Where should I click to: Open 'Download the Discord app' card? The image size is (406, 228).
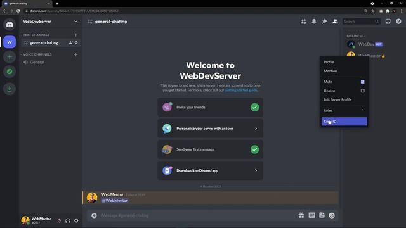(210, 170)
